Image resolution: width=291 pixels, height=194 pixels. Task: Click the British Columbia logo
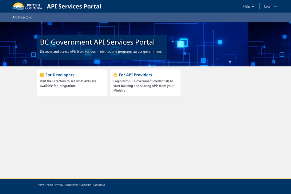click(27, 6)
